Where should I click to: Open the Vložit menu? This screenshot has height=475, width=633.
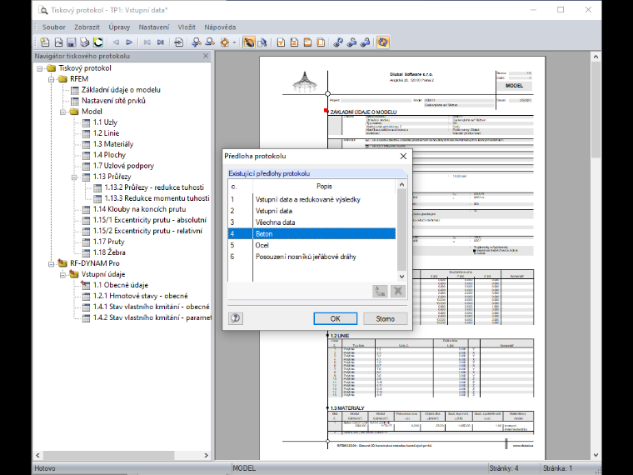pyautogui.click(x=187, y=27)
